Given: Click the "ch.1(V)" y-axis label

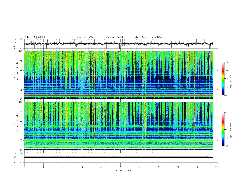Looking at the screenshot, I should point(15,44).
